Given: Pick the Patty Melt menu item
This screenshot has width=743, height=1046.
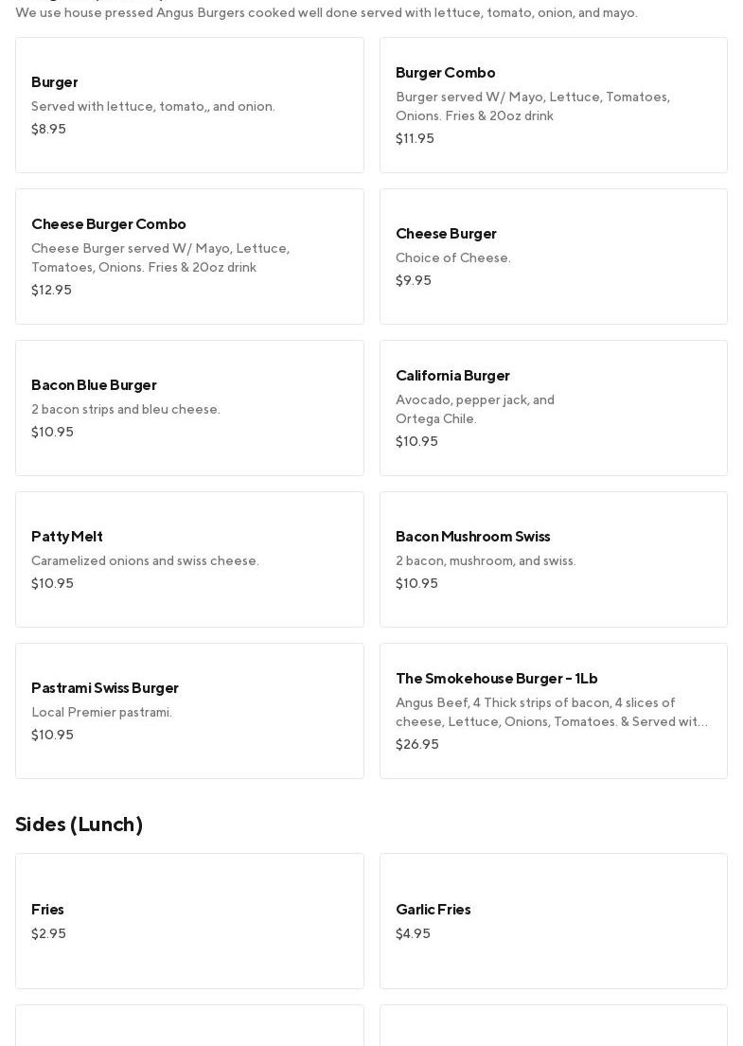Looking at the screenshot, I should [x=189, y=559].
